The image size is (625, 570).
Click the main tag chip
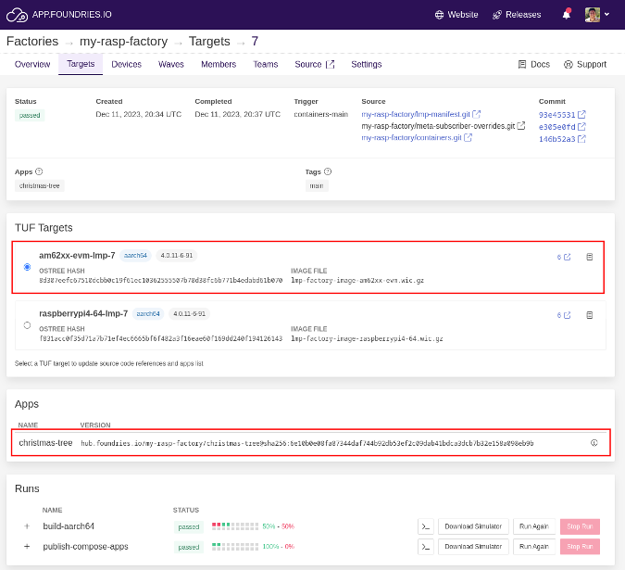(x=317, y=185)
